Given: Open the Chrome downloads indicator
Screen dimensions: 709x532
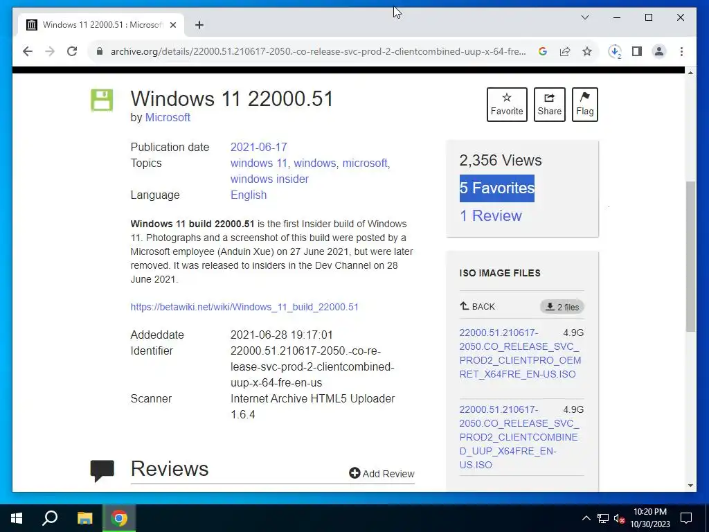Looking at the screenshot, I should pyautogui.click(x=615, y=51).
